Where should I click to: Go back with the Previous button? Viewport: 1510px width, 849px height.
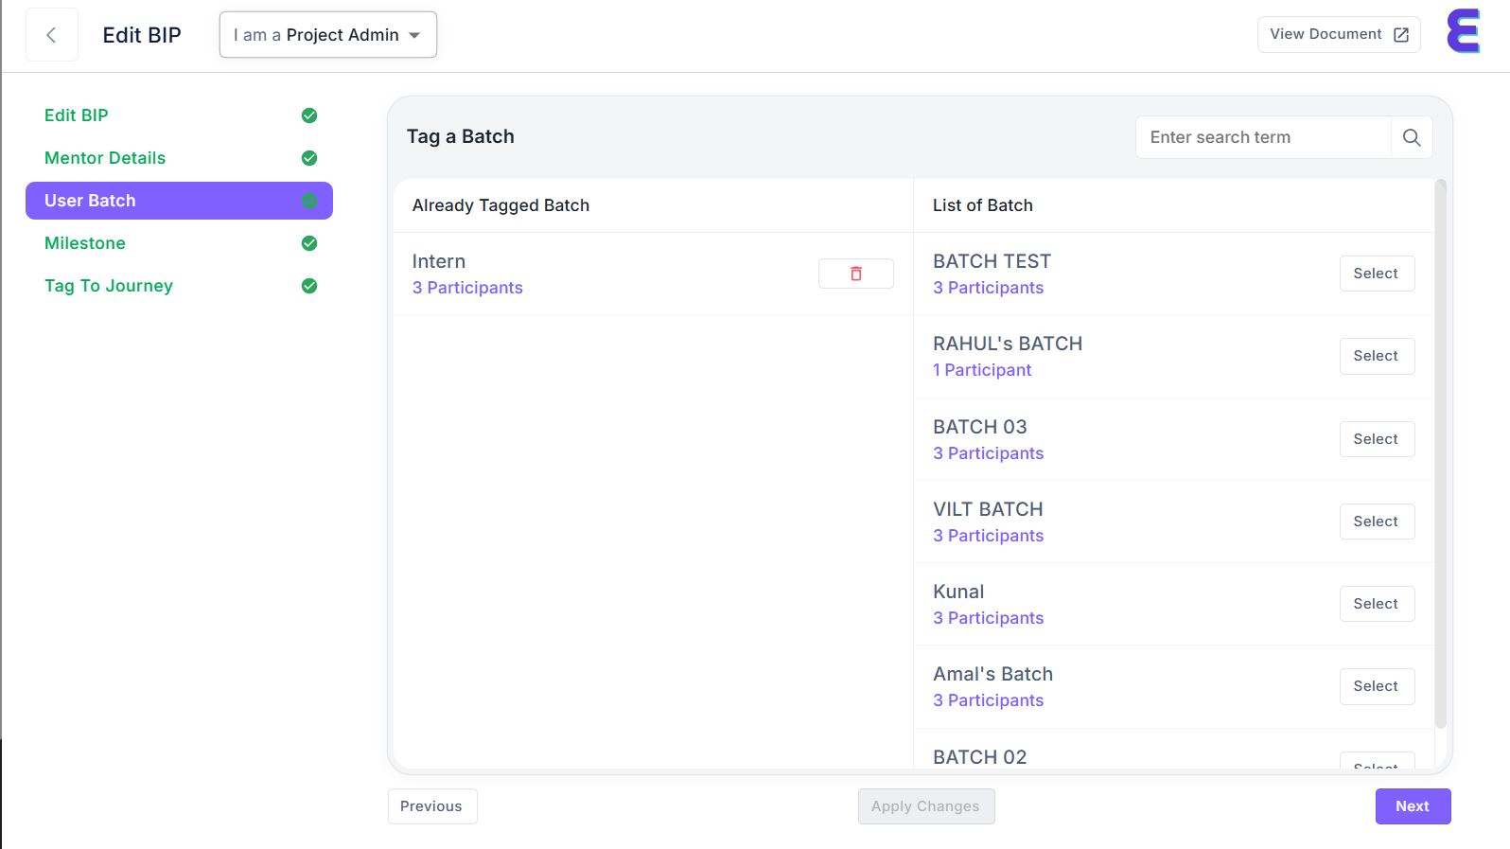click(431, 806)
